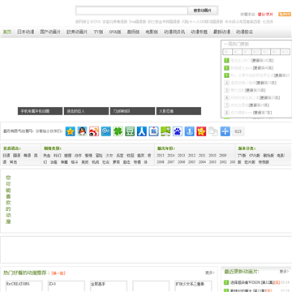Open 国产动画片 in the navigation bar
This screenshot has height=292, width=292.
click(50, 32)
